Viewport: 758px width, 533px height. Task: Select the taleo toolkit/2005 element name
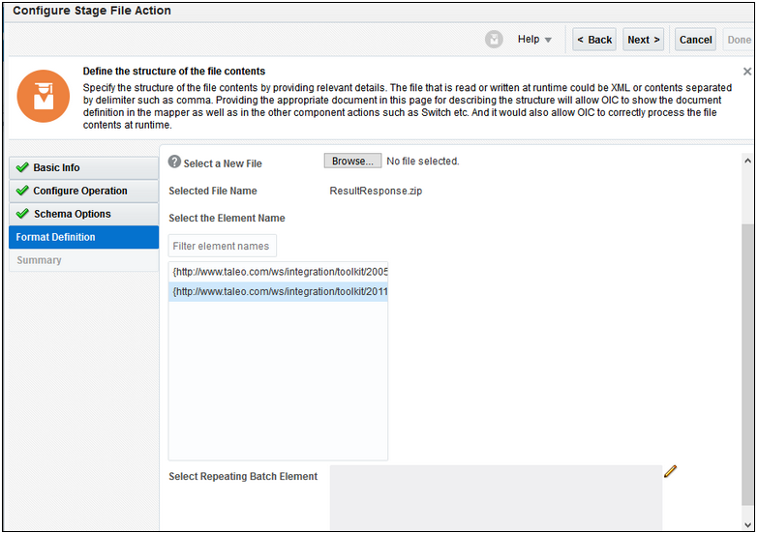pos(279,272)
